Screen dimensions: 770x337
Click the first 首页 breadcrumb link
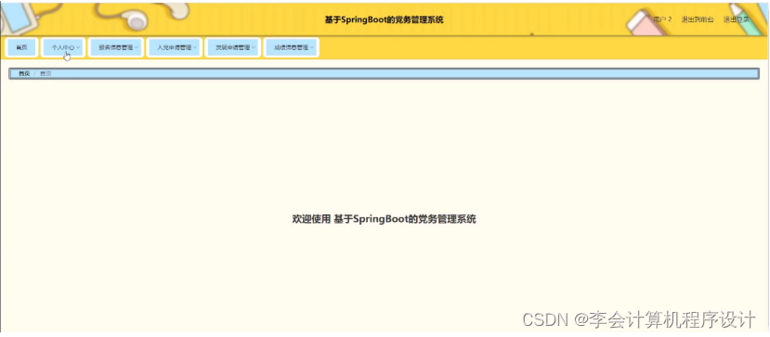pyautogui.click(x=24, y=73)
